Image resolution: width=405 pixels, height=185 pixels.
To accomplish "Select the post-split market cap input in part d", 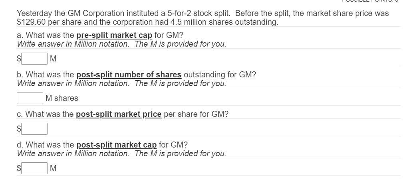I will click(x=34, y=168).
